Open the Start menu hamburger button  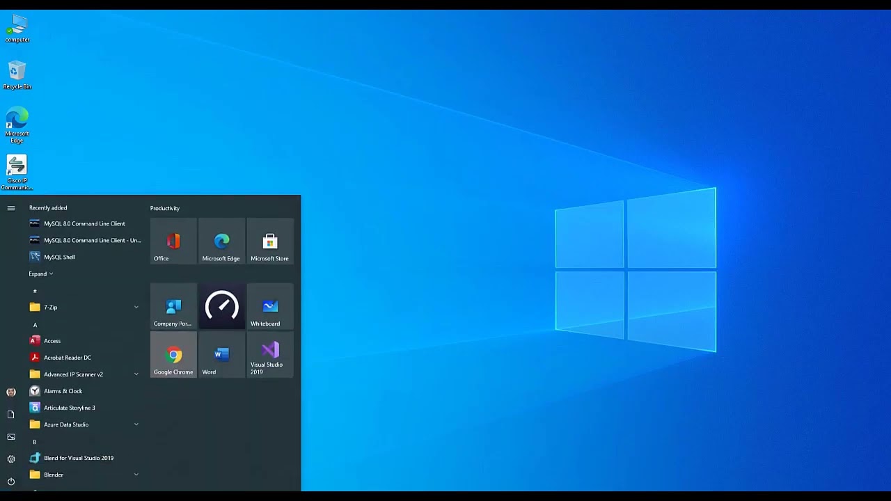[11, 208]
